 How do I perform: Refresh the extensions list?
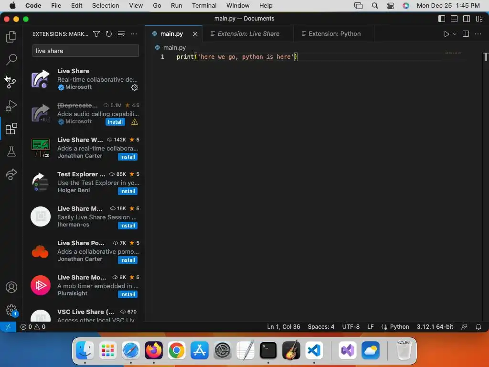point(108,34)
